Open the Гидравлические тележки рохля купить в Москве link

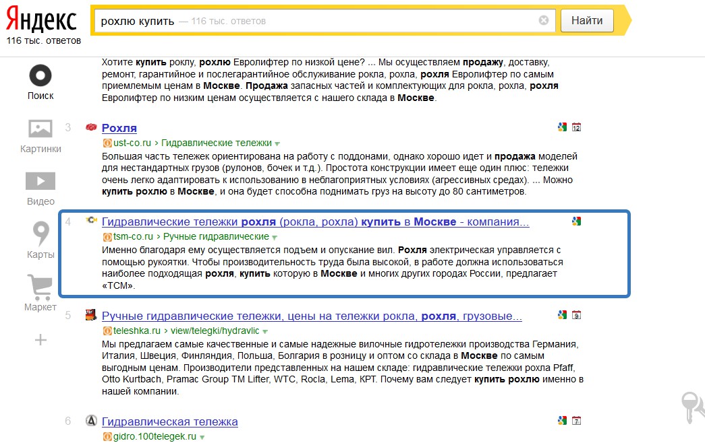tap(315, 222)
